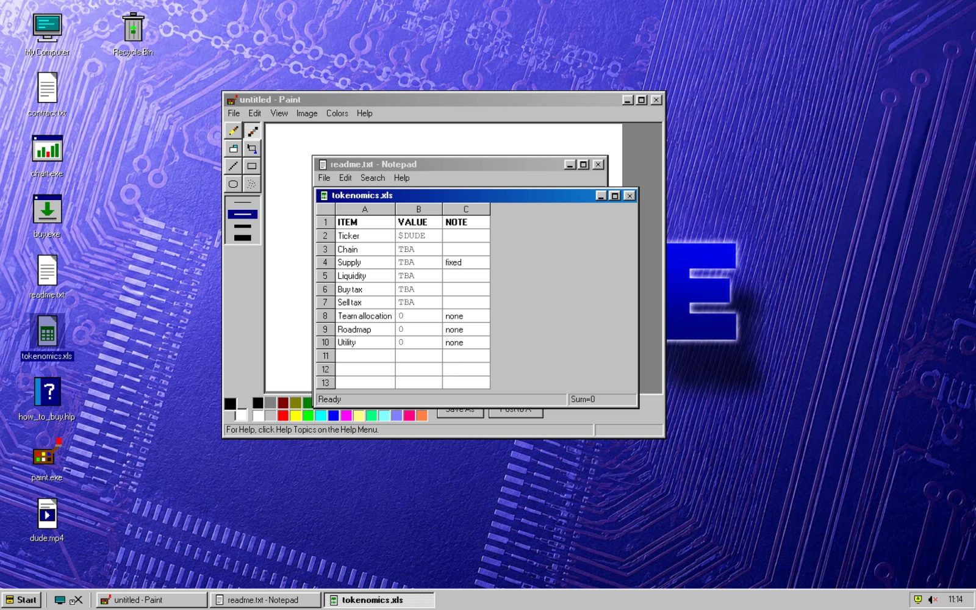976x610 pixels.
Task: Open how_to_buy.hlp help file icon
Action: 47,399
